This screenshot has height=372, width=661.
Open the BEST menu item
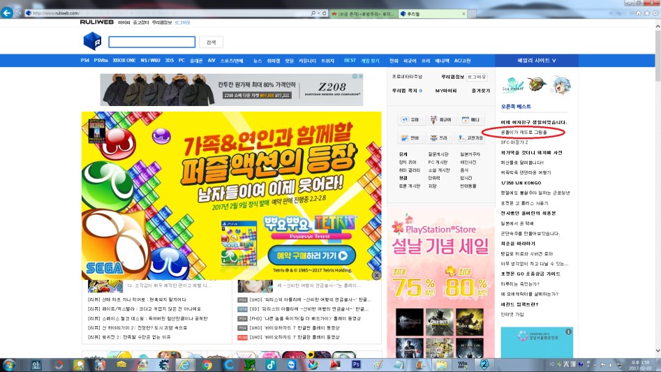[x=350, y=61]
